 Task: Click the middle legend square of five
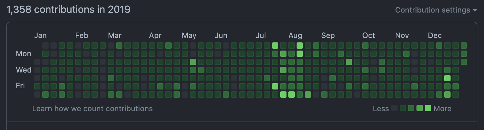pyautogui.click(x=411, y=108)
